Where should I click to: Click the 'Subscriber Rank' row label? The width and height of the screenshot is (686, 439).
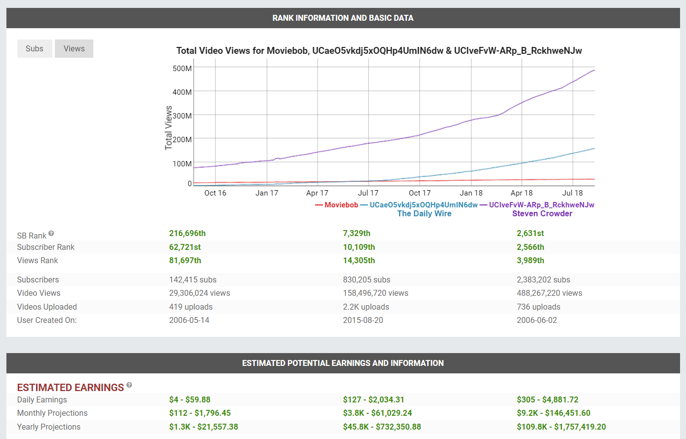point(46,247)
